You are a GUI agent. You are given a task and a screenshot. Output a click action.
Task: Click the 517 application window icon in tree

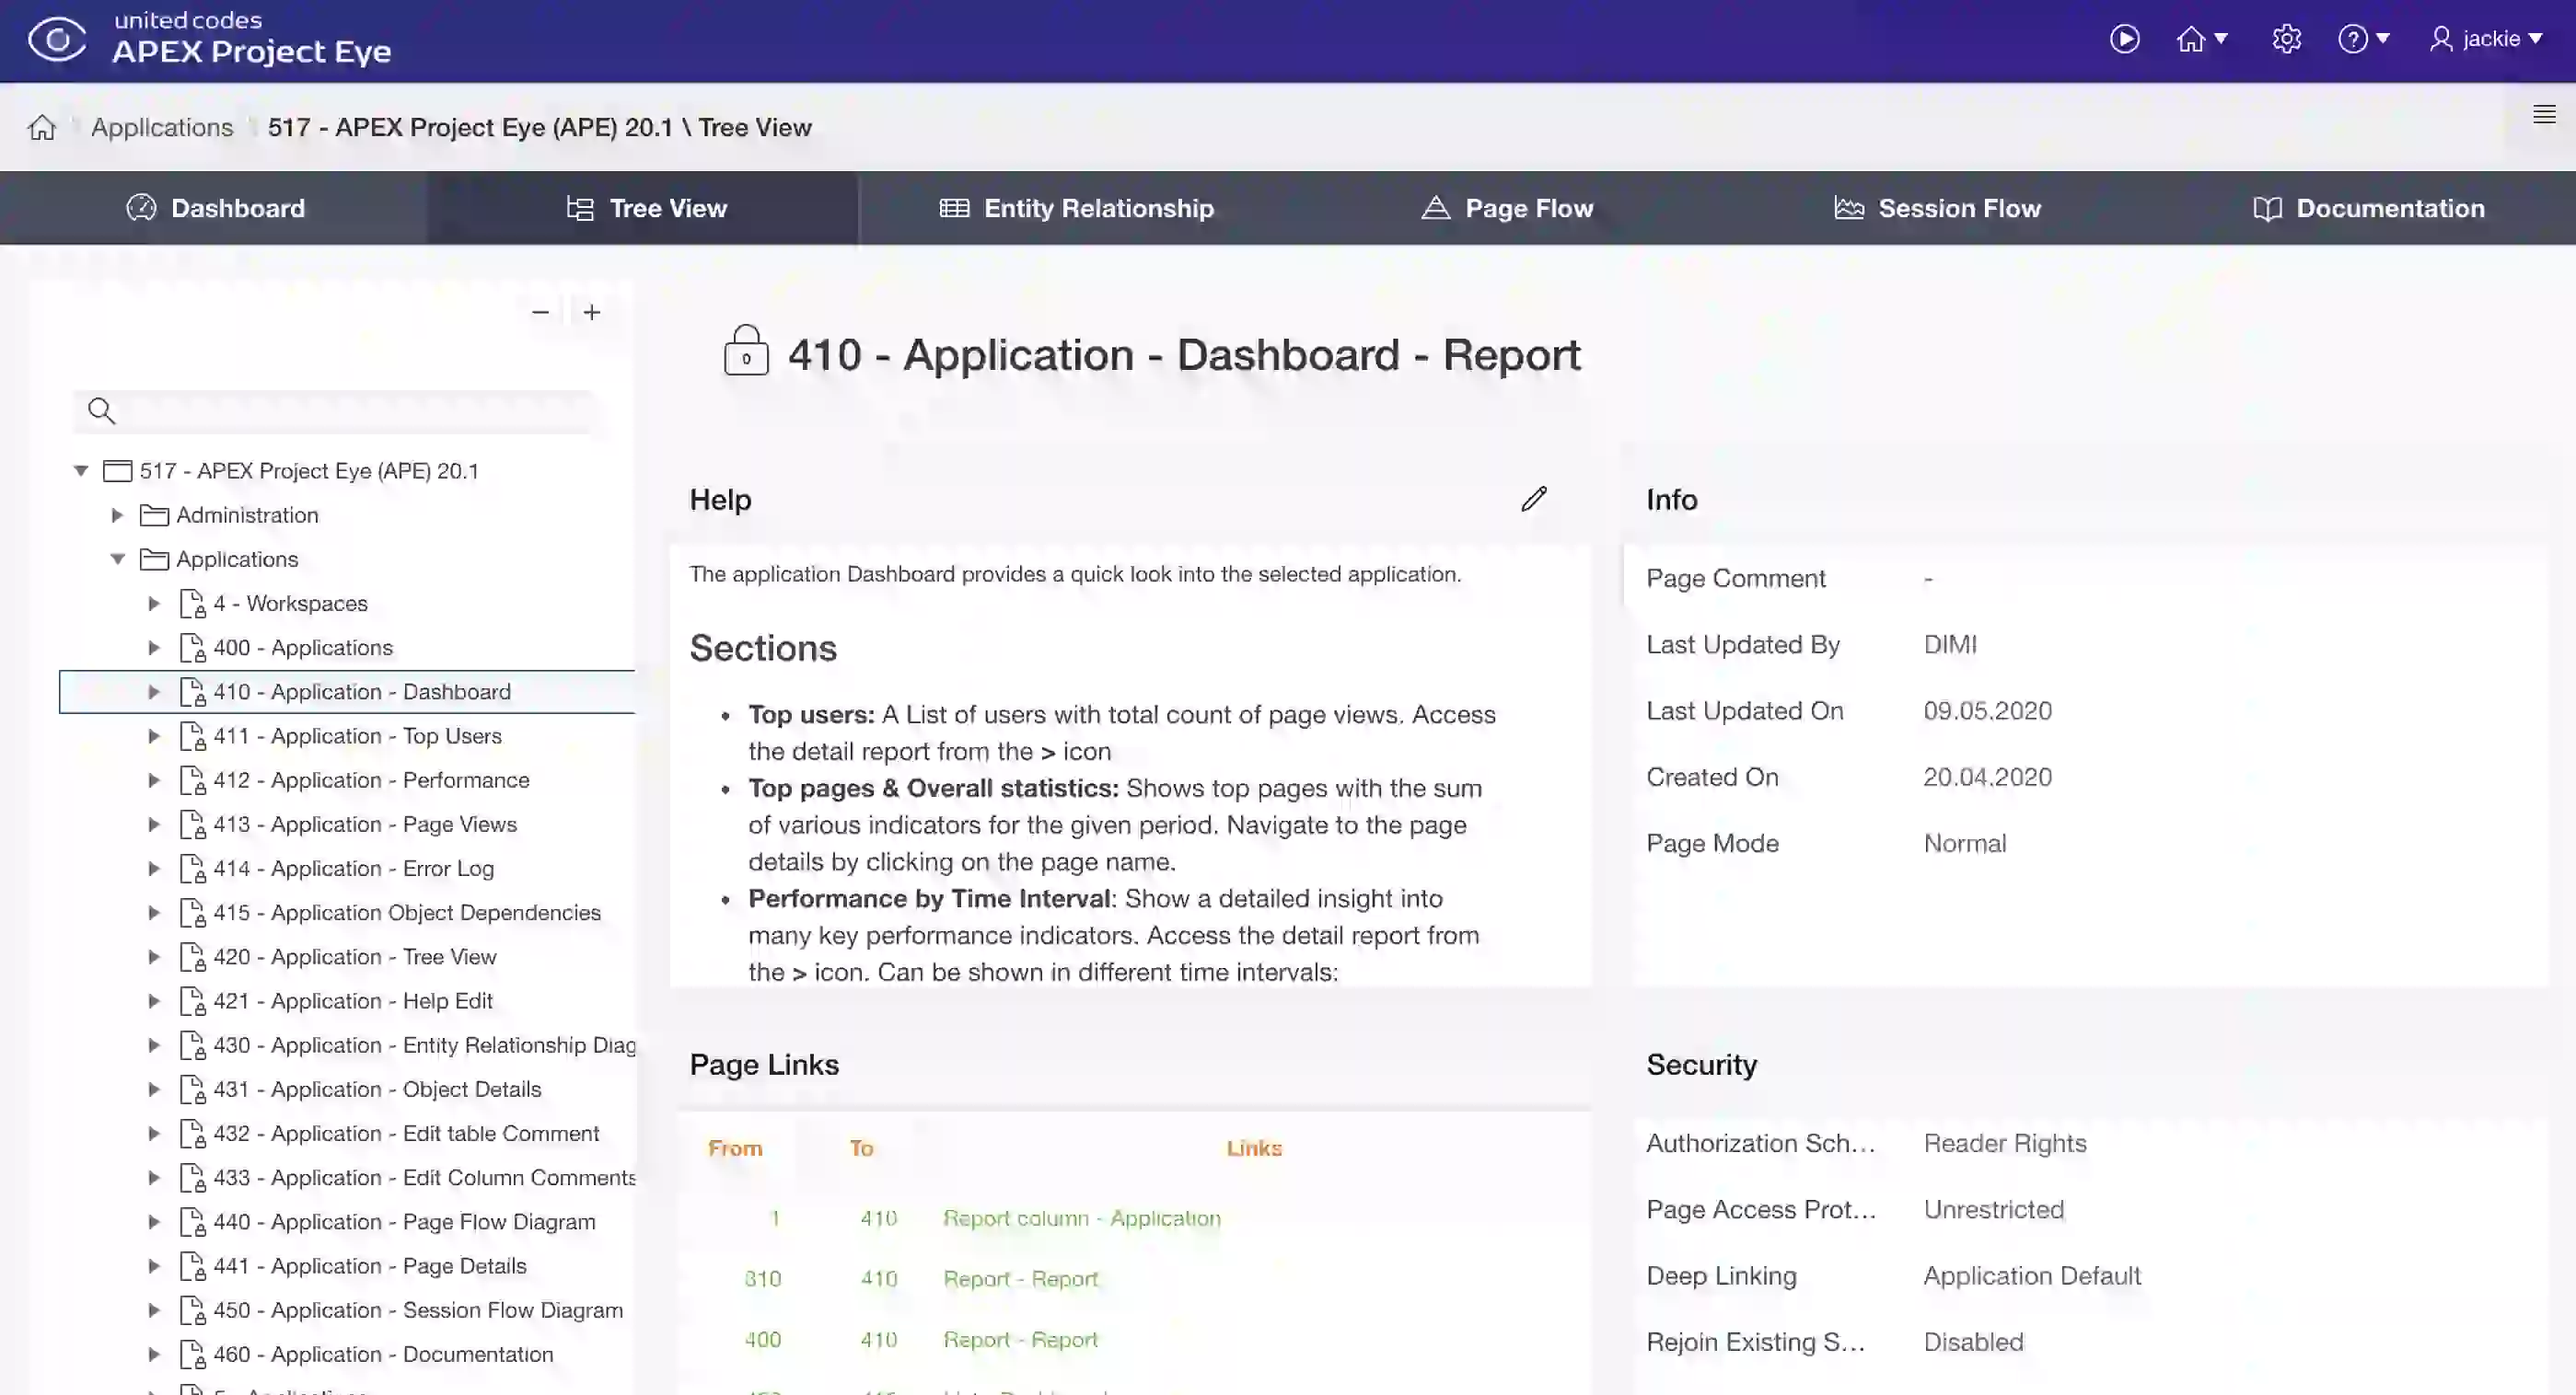click(117, 470)
